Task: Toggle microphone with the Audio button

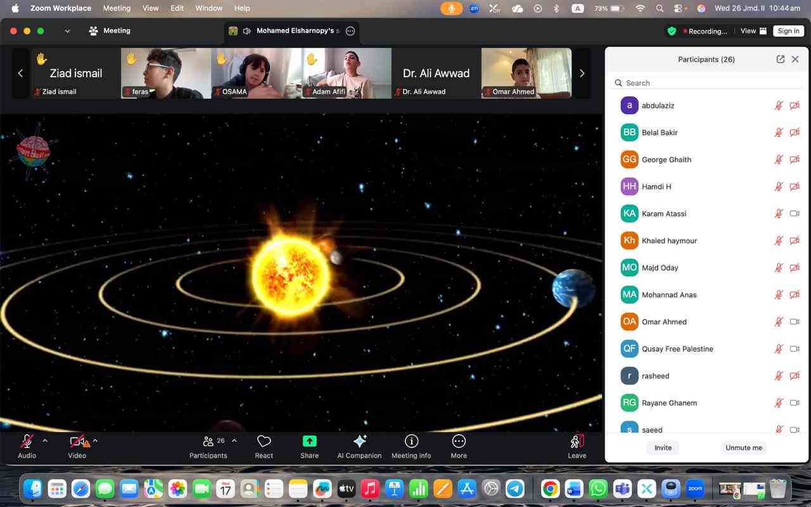Action: pos(27,442)
